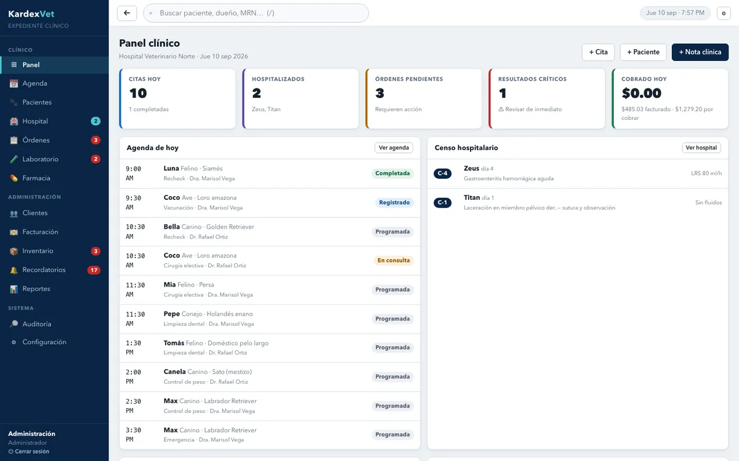
Task: Add a new patient with + Paciente
Action: [643, 52]
